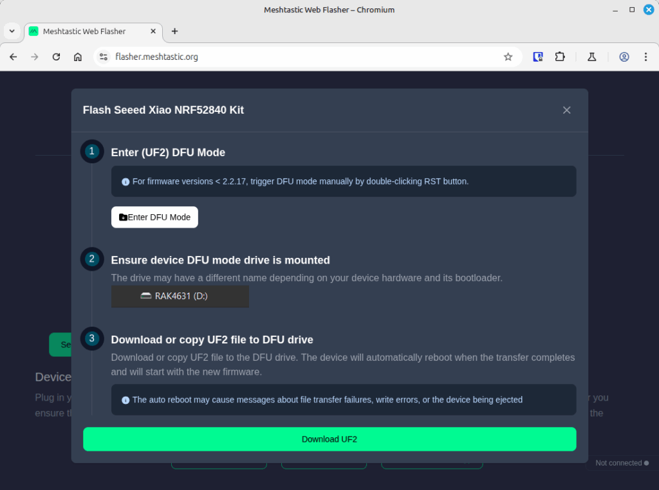Bookmark this page with the star icon
The width and height of the screenshot is (659, 490).
(508, 57)
